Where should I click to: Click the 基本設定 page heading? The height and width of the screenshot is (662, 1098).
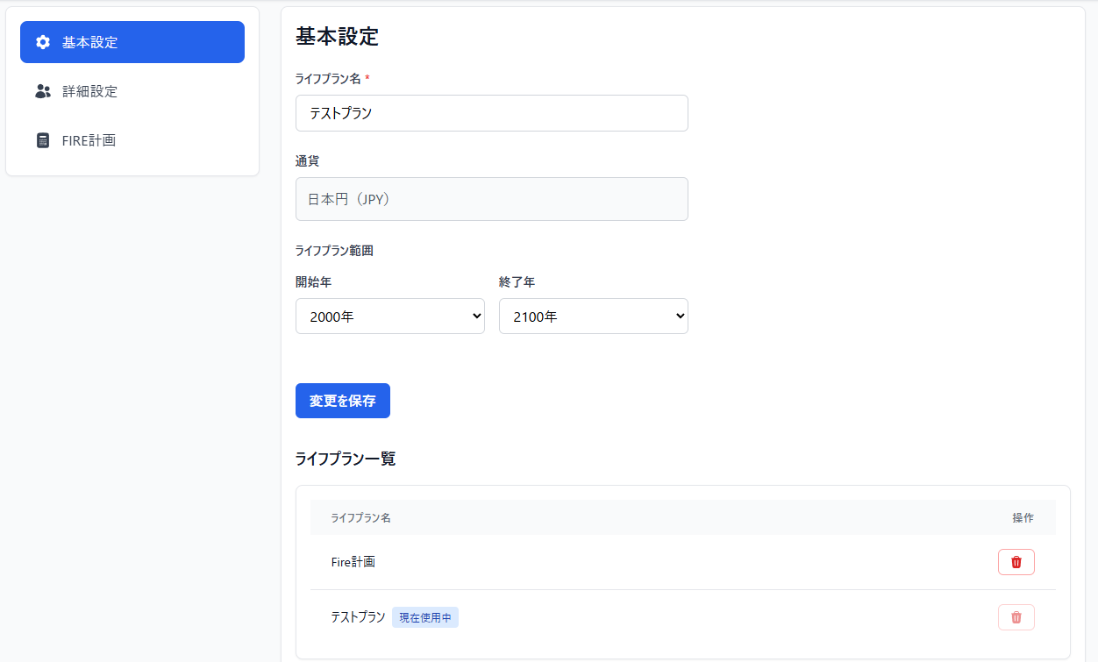coord(337,37)
